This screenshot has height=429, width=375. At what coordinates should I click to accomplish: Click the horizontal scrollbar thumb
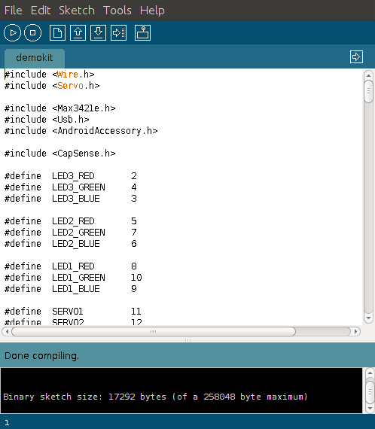tap(154, 332)
